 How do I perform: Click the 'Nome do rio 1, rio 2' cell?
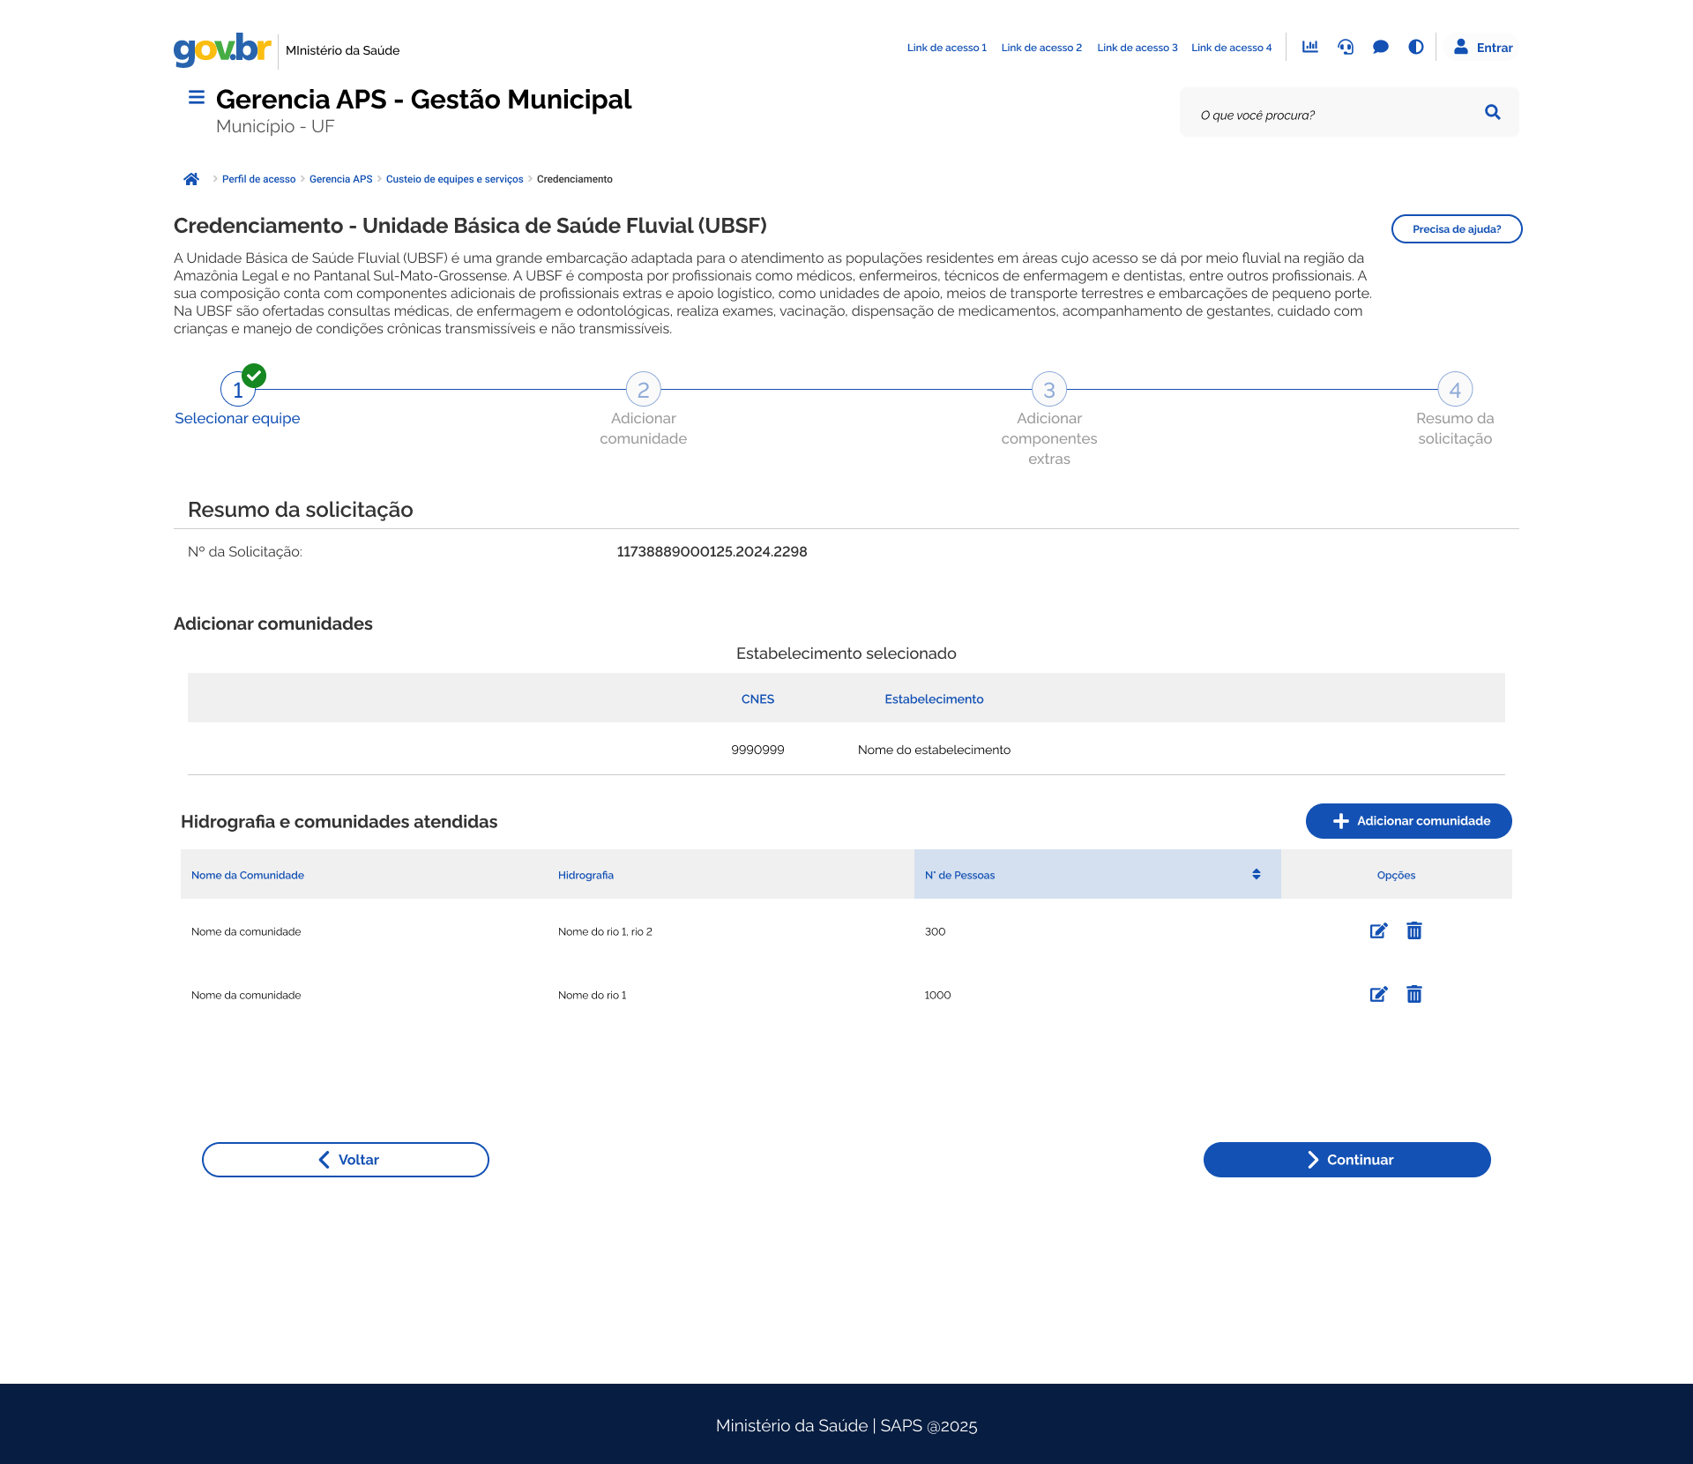605,931
